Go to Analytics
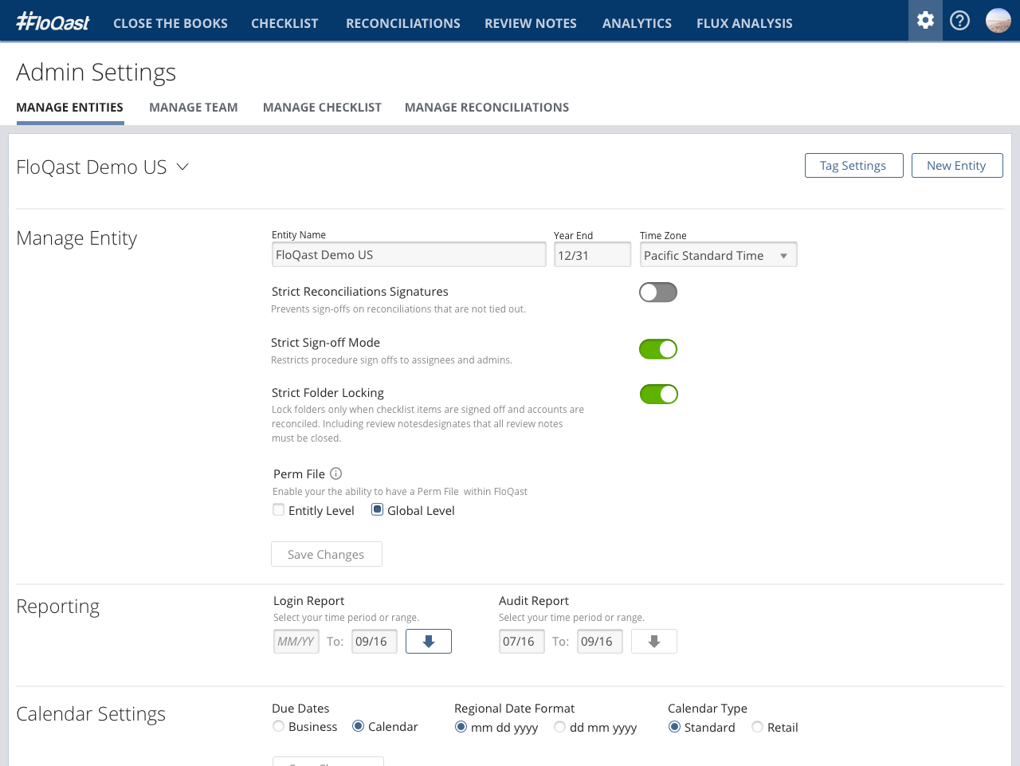 click(x=637, y=23)
